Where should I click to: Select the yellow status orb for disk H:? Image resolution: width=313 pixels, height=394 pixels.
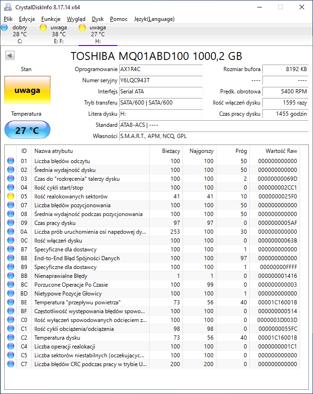click(x=82, y=27)
